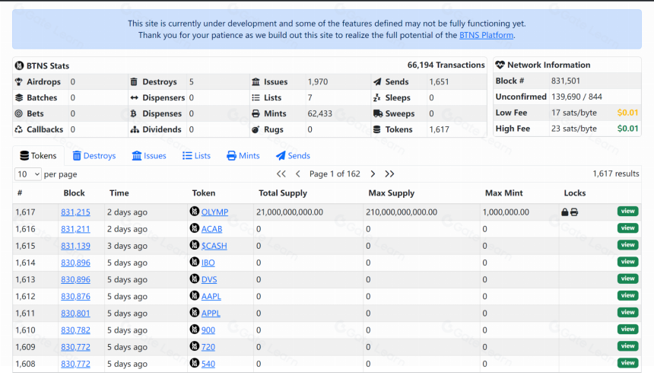Viewport: 654px width, 382px height.
Task: Click the Sleeps snooze icon
Action: tap(377, 97)
